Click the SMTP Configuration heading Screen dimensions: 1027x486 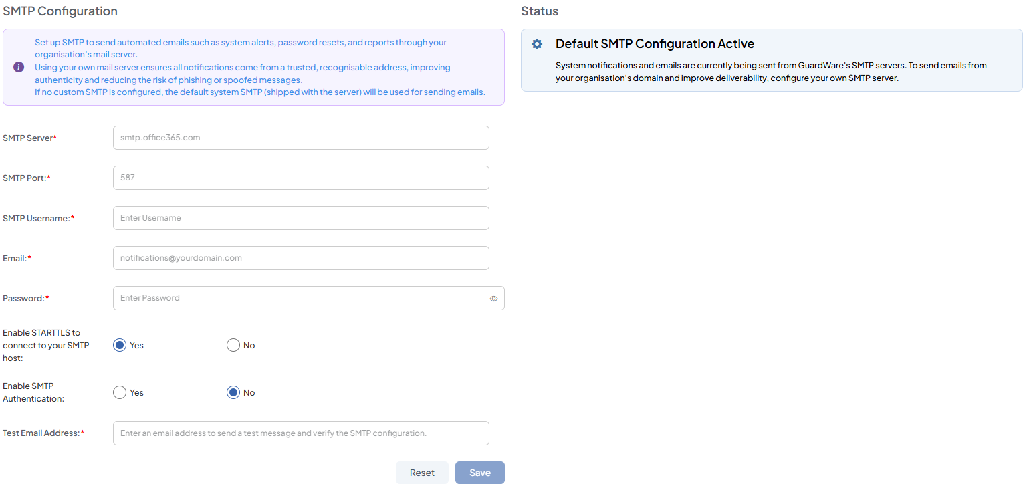point(60,11)
